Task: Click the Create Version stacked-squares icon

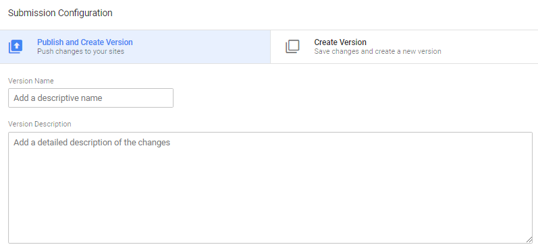Action: (292, 46)
